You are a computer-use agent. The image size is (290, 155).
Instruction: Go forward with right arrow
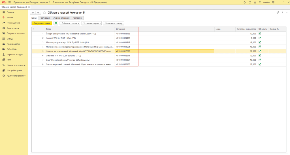(x=38, y=12)
